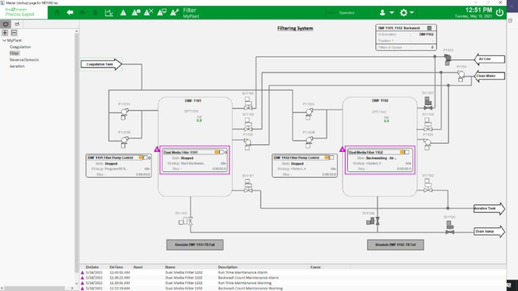Navigate back with the left arrow

pyautogui.click(x=70, y=13)
